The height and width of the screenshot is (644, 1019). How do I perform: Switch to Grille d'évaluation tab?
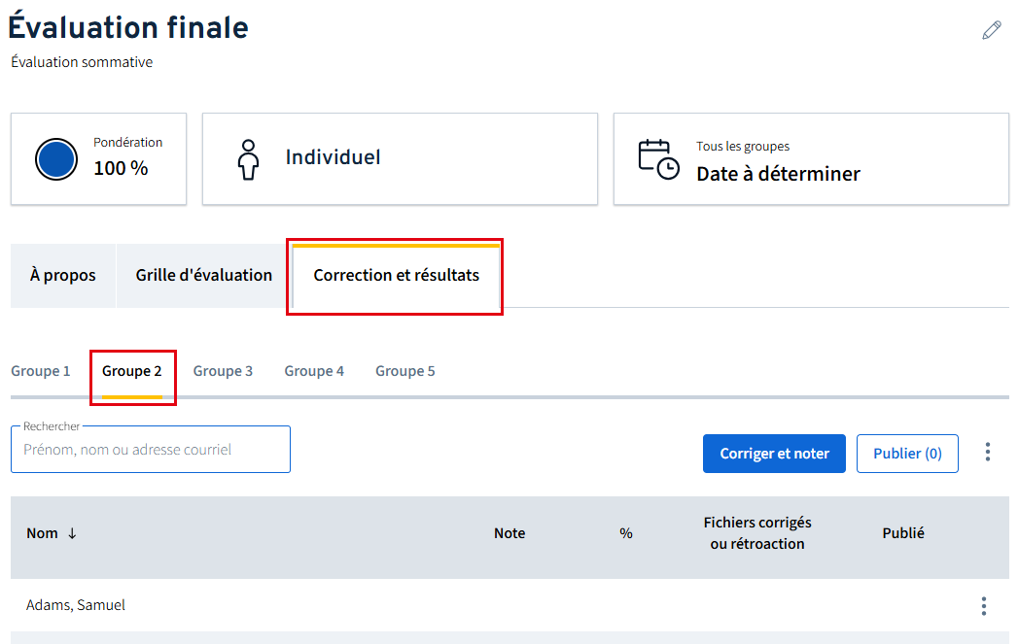tap(204, 276)
